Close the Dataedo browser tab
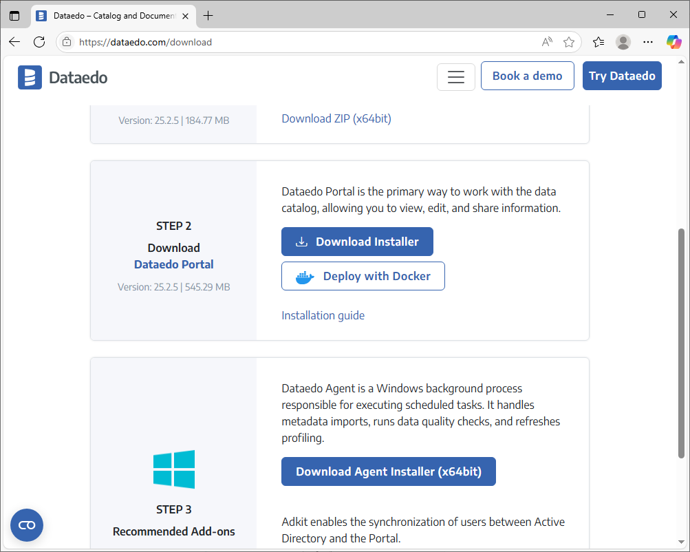Screen dimensions: 690x552 click(x=185, y=16)
